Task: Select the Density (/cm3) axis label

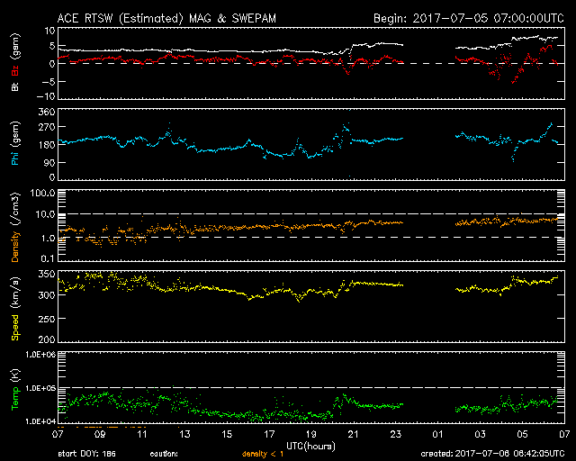Action: coord(15,227)
